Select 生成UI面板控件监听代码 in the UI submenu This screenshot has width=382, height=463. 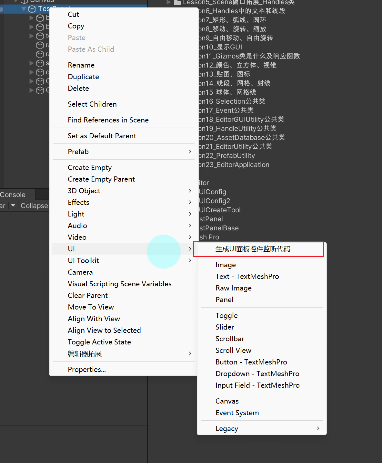pos(253,249)
